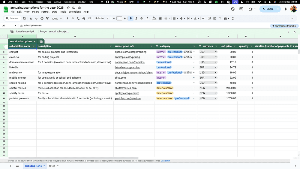Move the document to a folder
The height and width of the screenshot is (169, 300).
click(x=74, y=8)
